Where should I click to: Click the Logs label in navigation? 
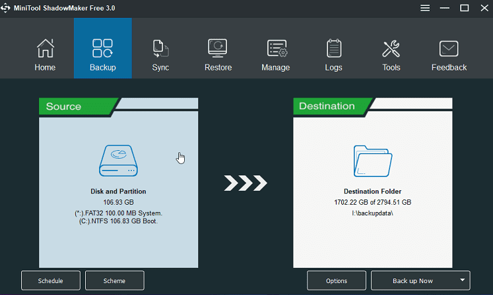(333, 67)
